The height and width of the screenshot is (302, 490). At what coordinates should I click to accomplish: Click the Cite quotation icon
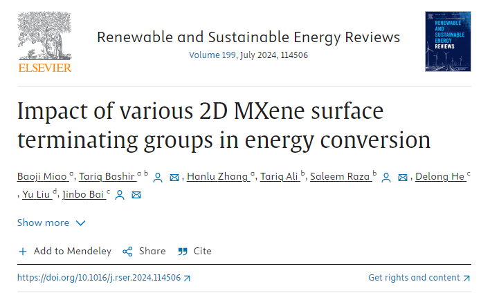click(183, 252)
